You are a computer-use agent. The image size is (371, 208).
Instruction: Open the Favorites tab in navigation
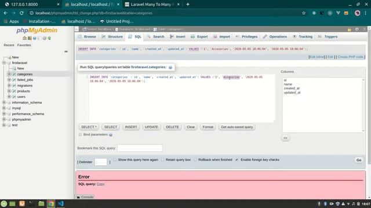24,45
